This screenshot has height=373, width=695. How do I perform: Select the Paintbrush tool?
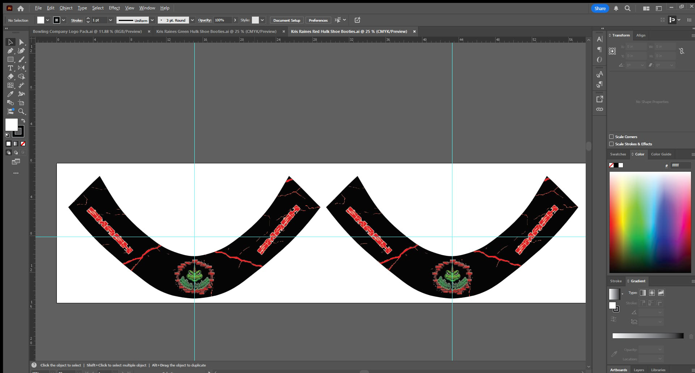pos(21,60)
